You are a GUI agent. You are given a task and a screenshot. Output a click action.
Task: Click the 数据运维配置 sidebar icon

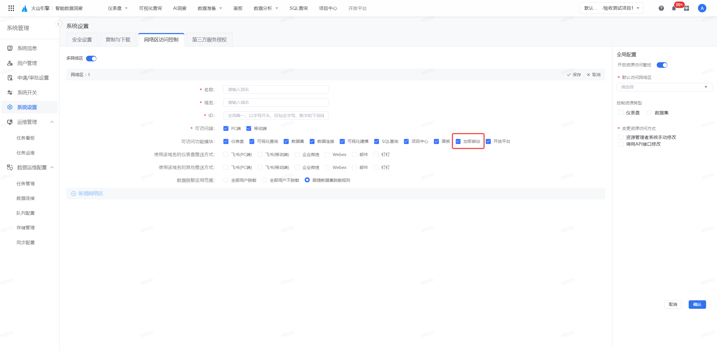point(10,167)
